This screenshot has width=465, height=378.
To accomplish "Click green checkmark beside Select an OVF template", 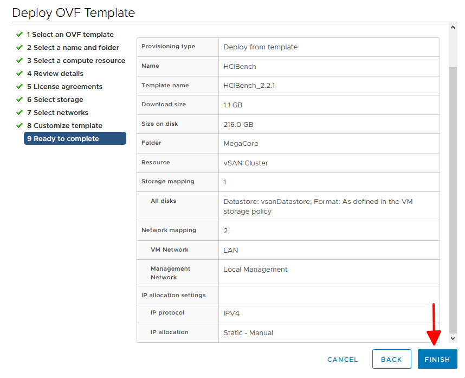I will point(20,34).
